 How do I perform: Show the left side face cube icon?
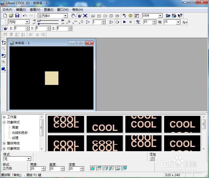[x=112, y=168]
